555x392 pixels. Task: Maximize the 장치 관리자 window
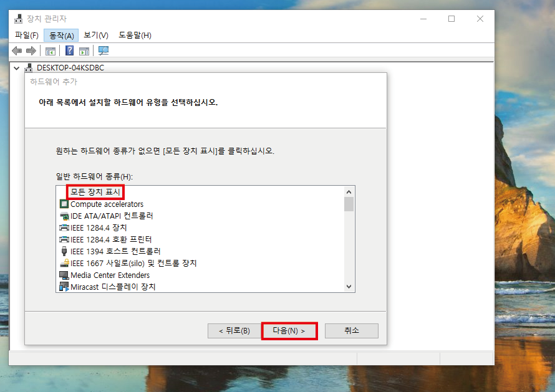[x=451, y=19]
